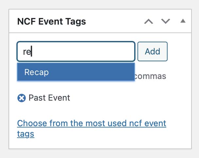The height and width of the screenshot is (158, 199).
Task: Click the upward chevron in panel header
Action: pos(149,21)
